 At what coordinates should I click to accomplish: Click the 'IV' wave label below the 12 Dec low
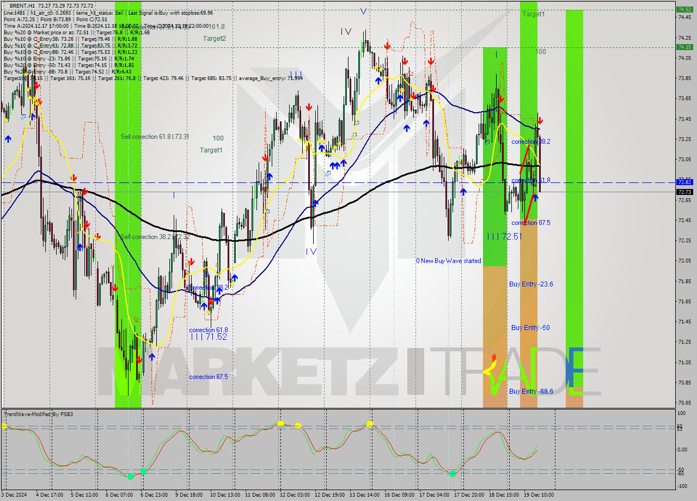[311, 252]
